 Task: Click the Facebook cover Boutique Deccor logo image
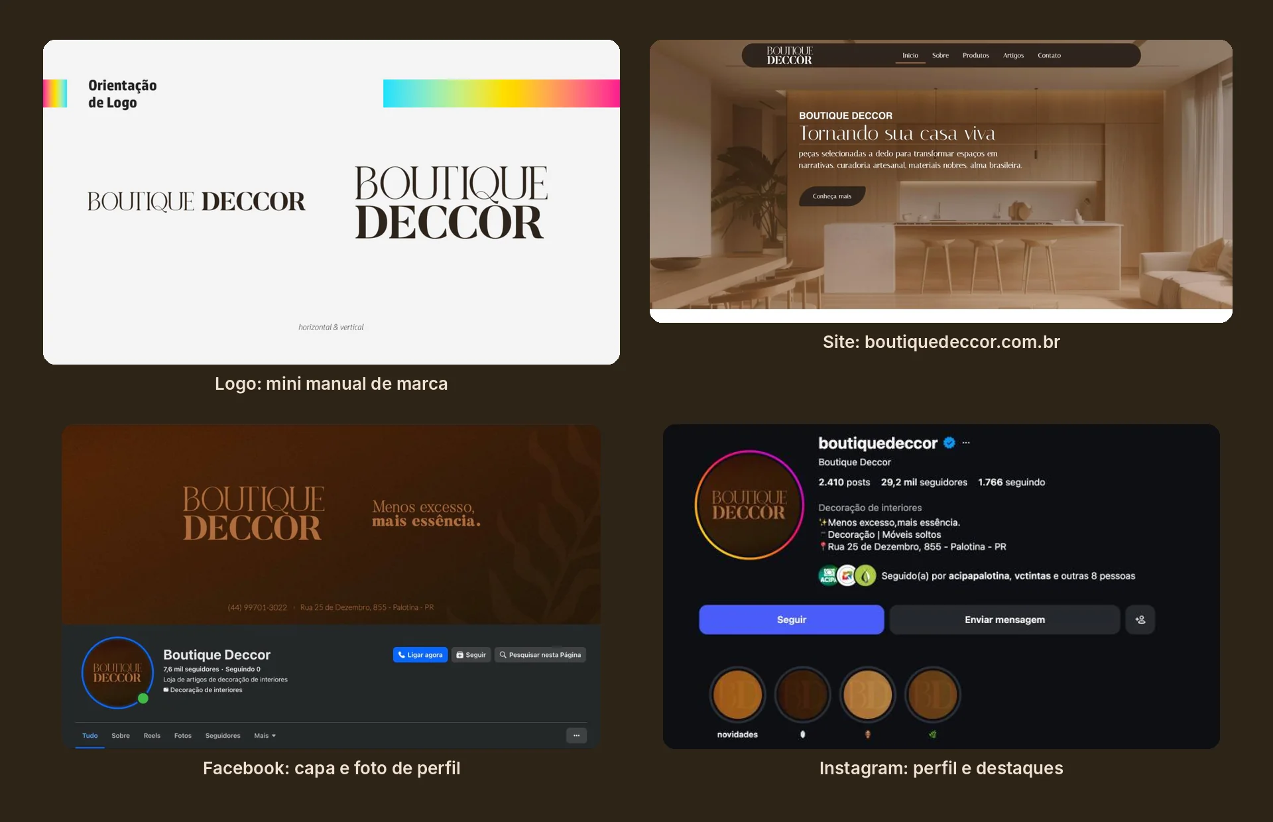click(x=253, y=513)
